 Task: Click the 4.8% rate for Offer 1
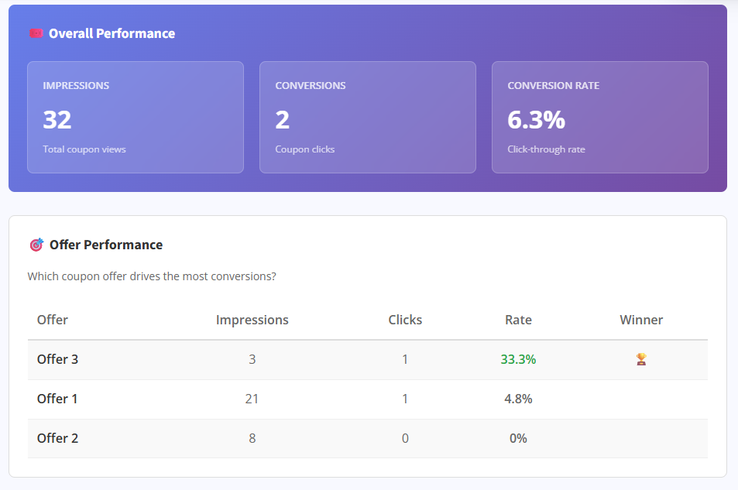(x=518, y=399)
